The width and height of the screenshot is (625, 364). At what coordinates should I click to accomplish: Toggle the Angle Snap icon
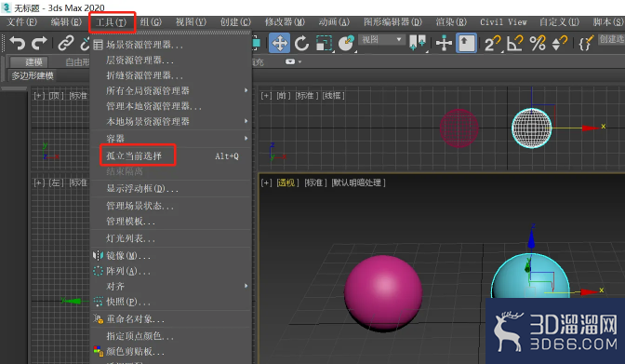point(514,43)
